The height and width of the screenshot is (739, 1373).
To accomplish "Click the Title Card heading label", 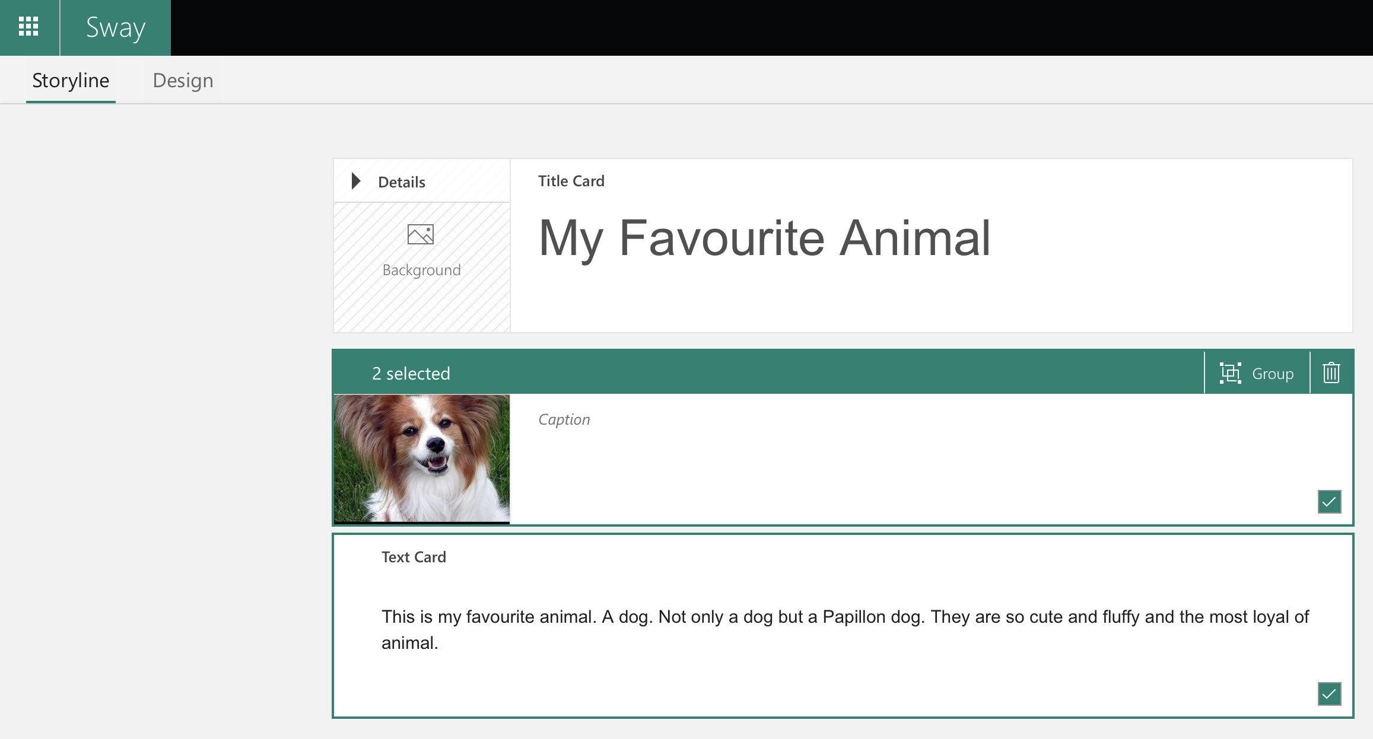I will click(571, 181).
